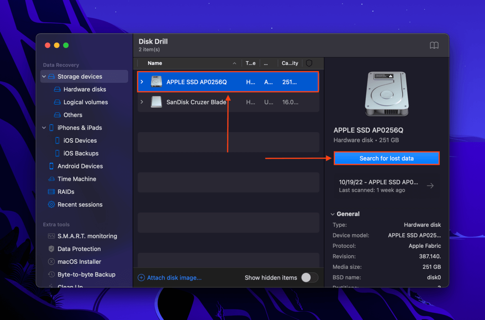Select Storage devices in sidebar
The image size is (485, 320).
(x=84, y=76)
